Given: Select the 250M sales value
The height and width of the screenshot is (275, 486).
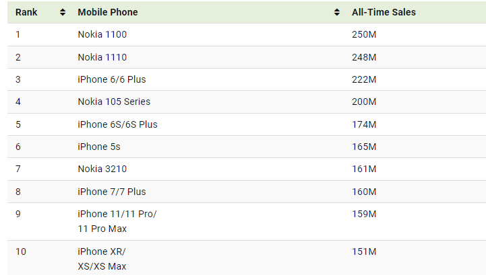Looking at the screenshot, I should [364, 34].
